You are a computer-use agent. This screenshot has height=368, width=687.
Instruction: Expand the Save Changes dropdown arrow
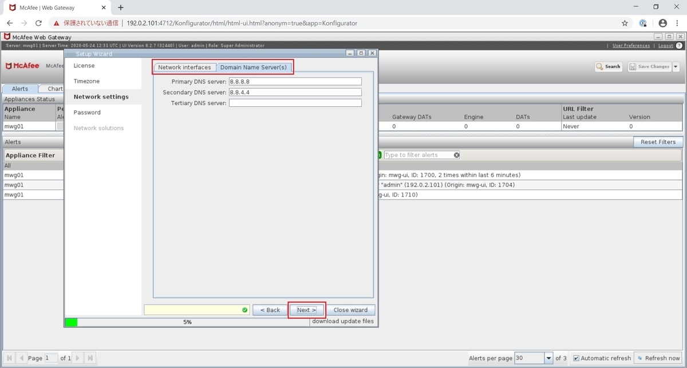pyautogui.click(x=676, y=66)
